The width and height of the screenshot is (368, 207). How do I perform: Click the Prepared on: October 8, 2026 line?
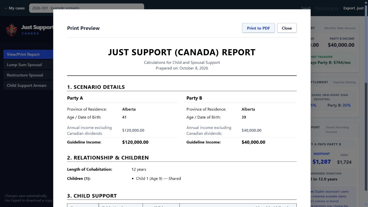point(182,68)
